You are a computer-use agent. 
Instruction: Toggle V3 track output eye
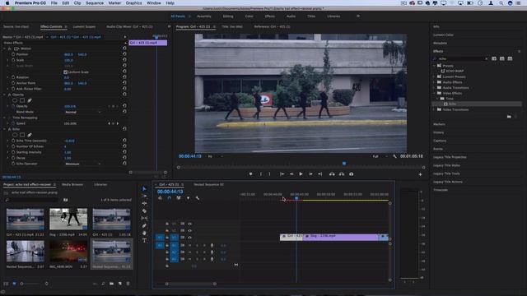190,224
